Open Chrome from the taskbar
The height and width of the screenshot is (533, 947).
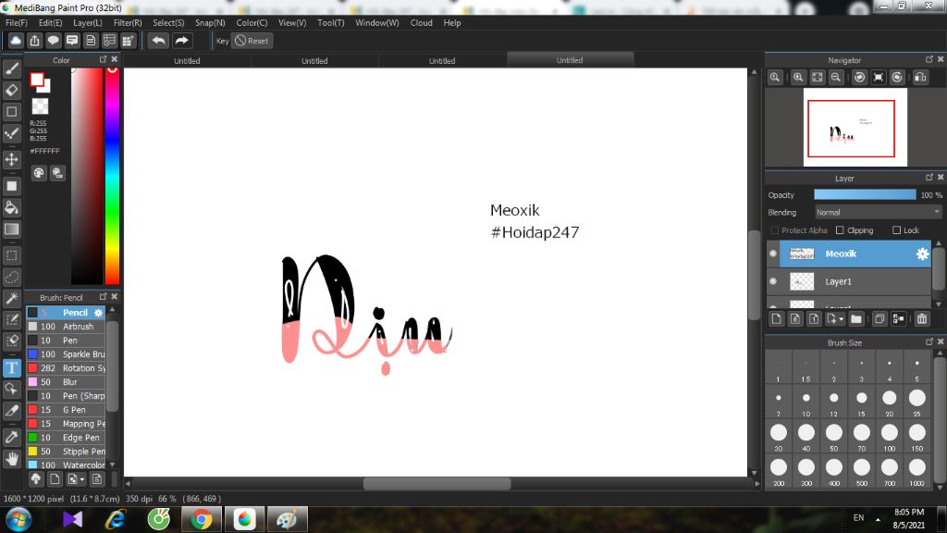click(x=201, y=519)
